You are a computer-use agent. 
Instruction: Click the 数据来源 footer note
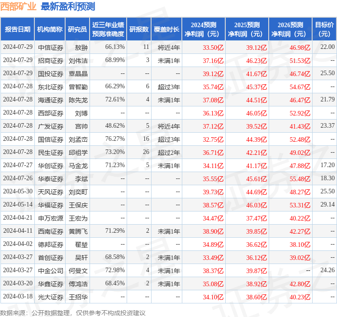tap(73, 312)
